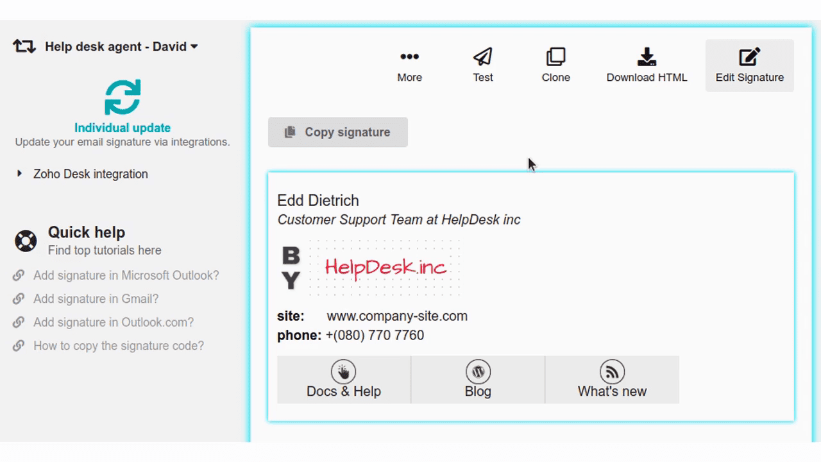Click the Copy signature button
Image resolution: width=821 pixels, height=462 pixels.
337,132
